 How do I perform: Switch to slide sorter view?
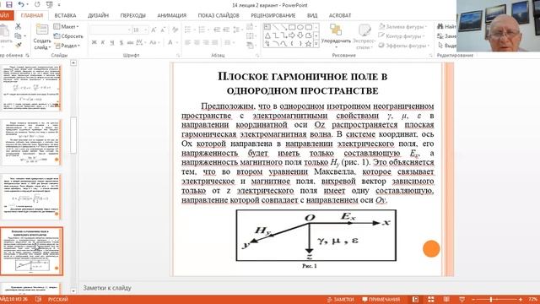(431, 300)
